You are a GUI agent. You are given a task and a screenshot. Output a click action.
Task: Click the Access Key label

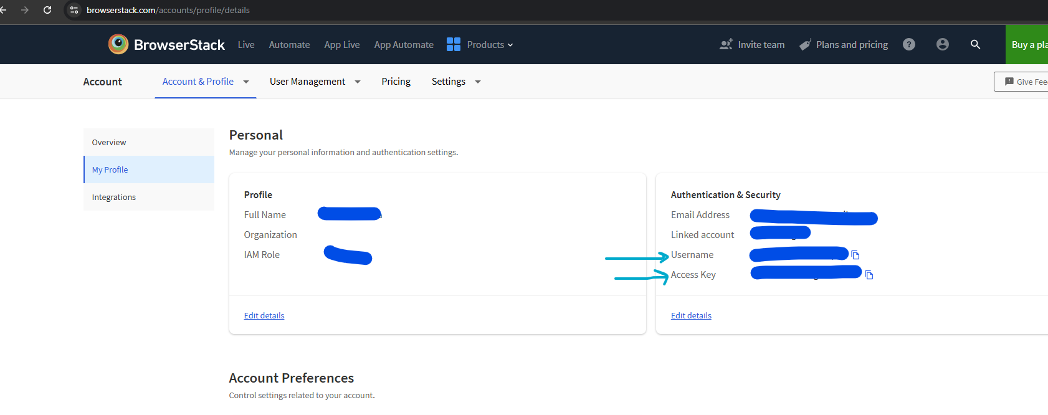point(693,275)
